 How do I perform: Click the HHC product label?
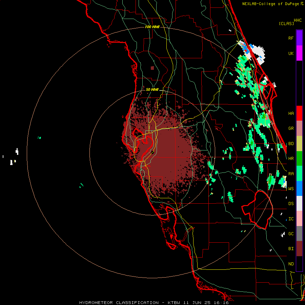coord(298,20)
